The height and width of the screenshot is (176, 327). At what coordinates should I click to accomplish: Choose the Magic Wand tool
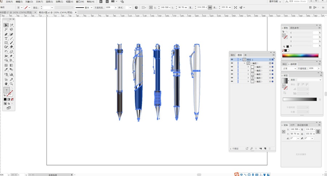tap(6, 29)
